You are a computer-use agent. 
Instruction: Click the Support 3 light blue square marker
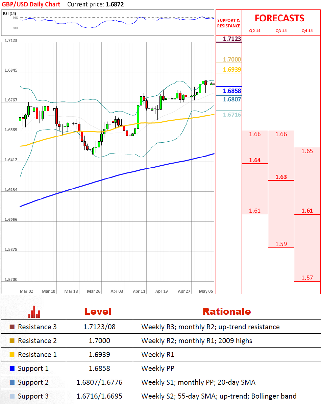[12, 396]
